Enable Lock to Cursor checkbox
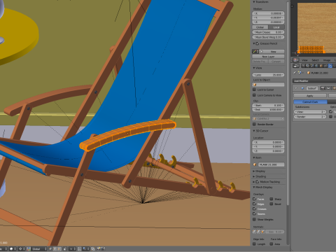Image resolution: width=336 pixels, height=252 pixels. [255, 90]
